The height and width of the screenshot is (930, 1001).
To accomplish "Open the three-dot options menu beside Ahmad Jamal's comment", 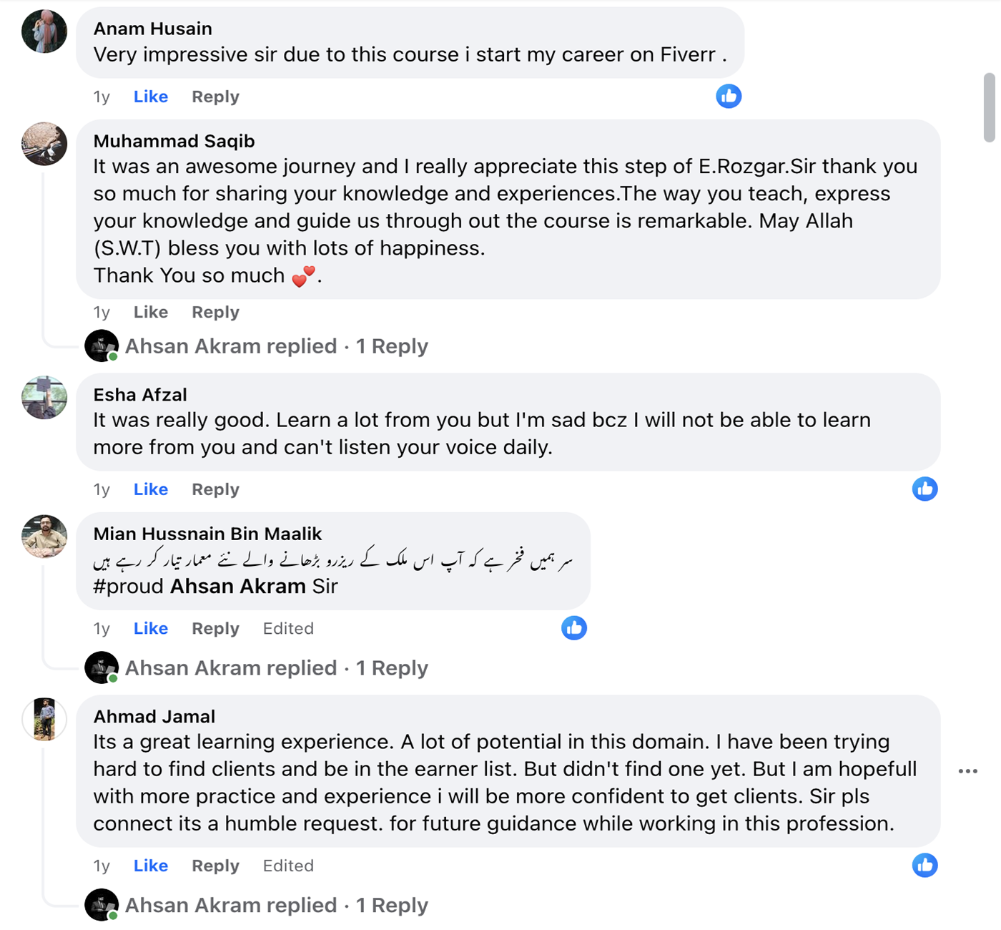I will tap(967, 771).
